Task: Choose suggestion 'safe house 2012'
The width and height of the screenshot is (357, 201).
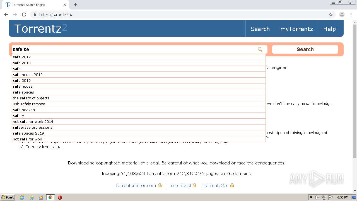Action: point(139,75)
